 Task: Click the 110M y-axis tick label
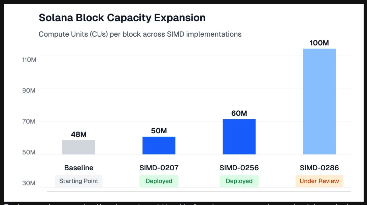coord(29,60)
